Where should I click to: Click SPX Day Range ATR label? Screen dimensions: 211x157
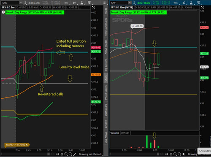point(39,12)
